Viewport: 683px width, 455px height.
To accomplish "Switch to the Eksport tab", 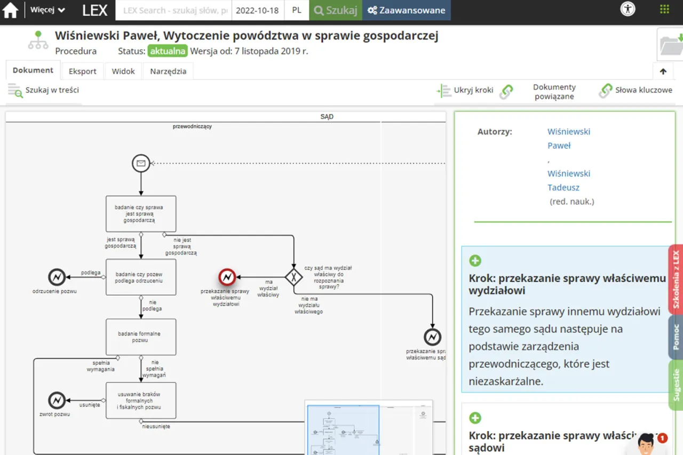I will click(x=82, y=70).
